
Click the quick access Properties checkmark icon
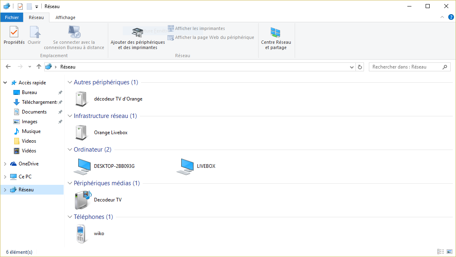coord(20,6)
